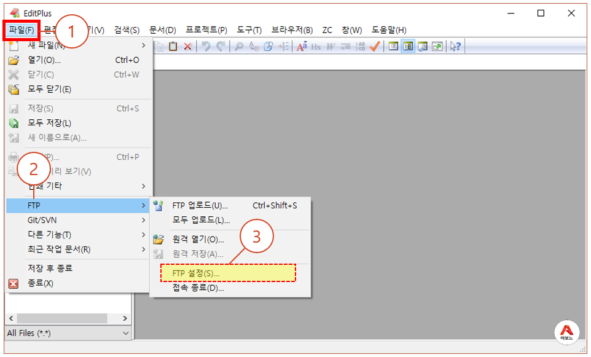This screenshot has width=591, height=357.
Task: Toggle line numbers 1AB 2CD icon
Action: 360,46
